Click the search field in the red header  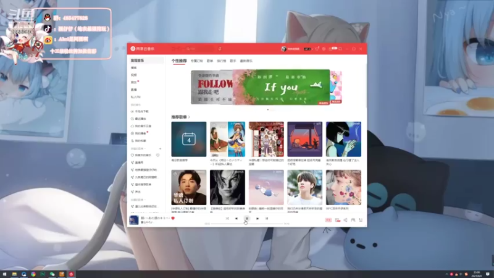click(x=199, y=49)
